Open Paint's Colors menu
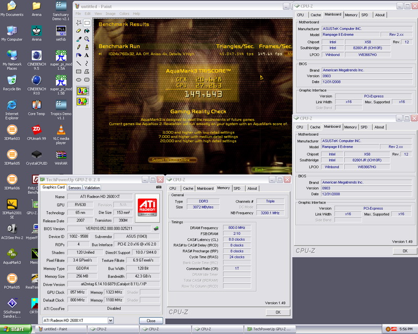 tap(124, 14)
